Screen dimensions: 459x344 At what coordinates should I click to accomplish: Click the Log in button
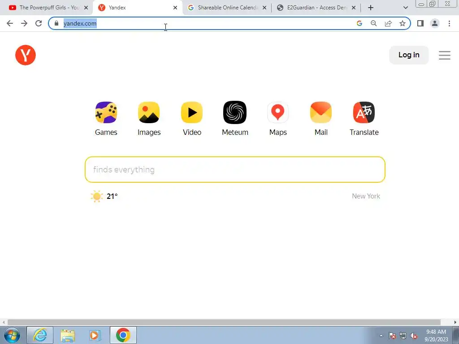[x=409, y=55]
